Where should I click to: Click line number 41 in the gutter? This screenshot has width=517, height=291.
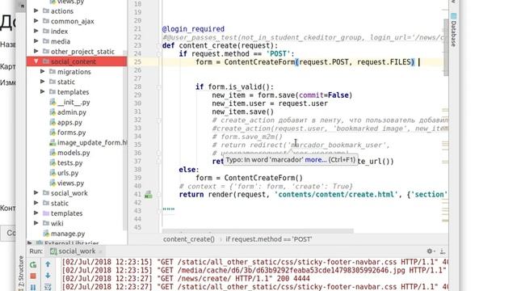pos(137,194)
